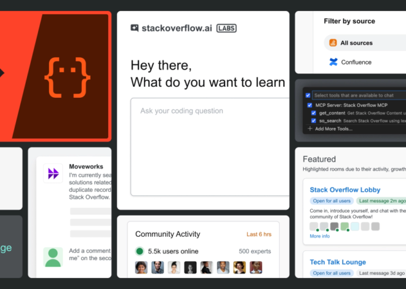Click Tech Talk Lounge Open for all users tag
406x289 pixels.
pos(332,273)
